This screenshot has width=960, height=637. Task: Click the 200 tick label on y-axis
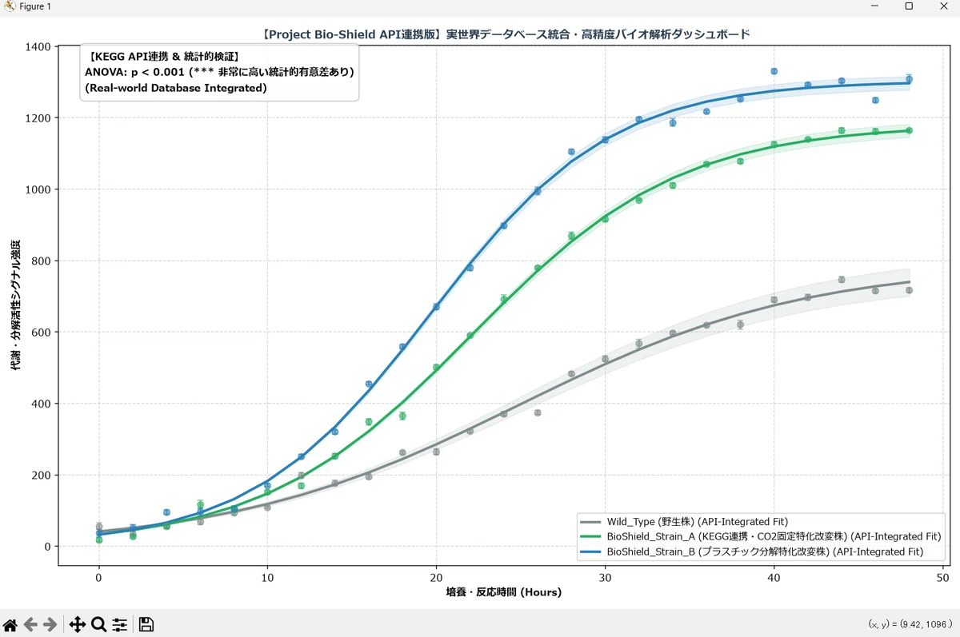coord(43,476)
